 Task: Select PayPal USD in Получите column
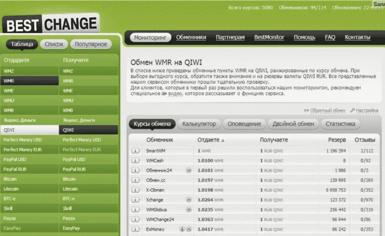(89, 160)
